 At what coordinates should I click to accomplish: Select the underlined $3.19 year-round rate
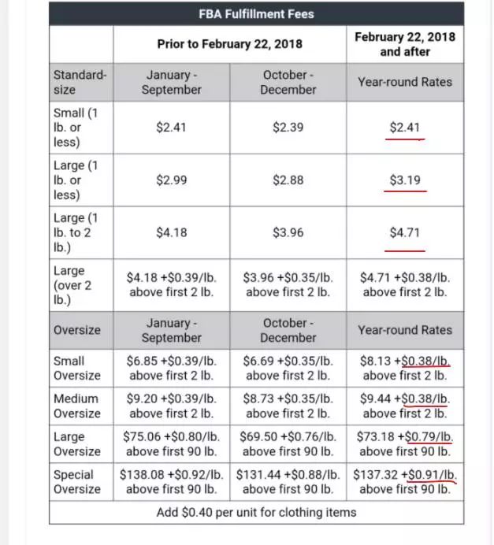405,180
